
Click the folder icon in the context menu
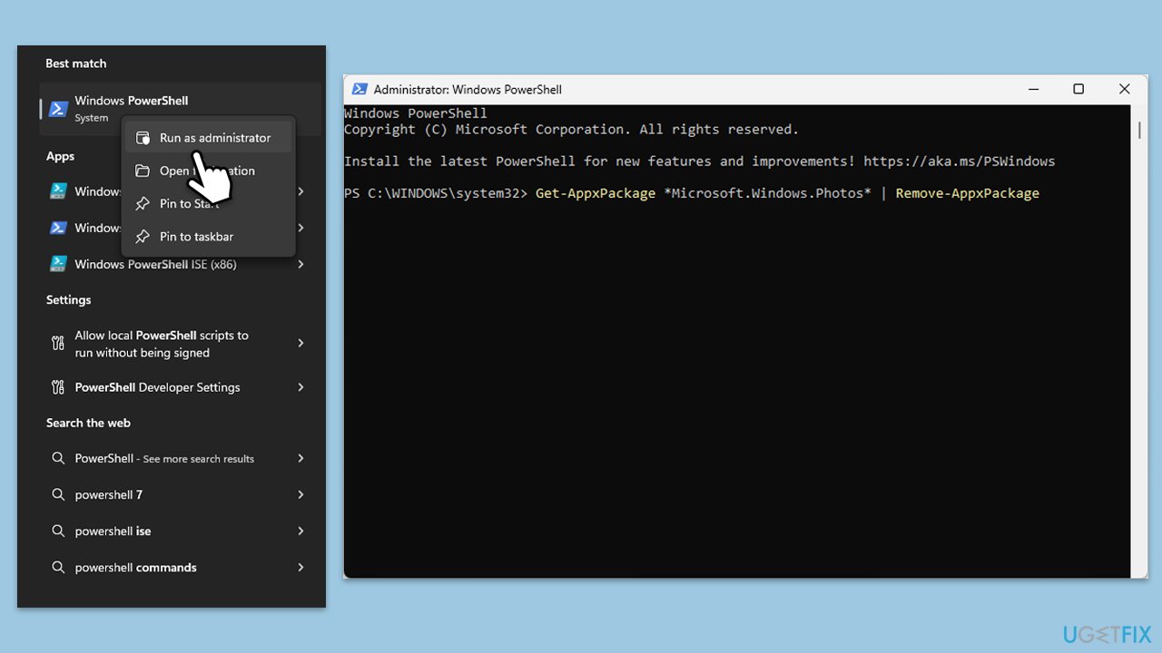click(x=143, y=171)
